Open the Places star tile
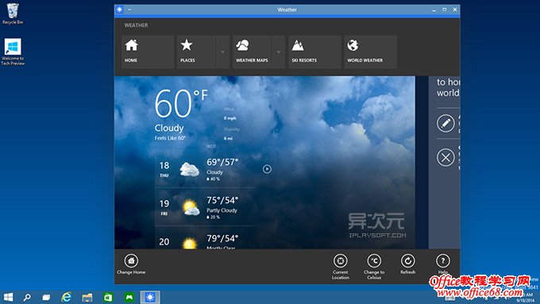The image size is (540, 304). tap(196, 52)
